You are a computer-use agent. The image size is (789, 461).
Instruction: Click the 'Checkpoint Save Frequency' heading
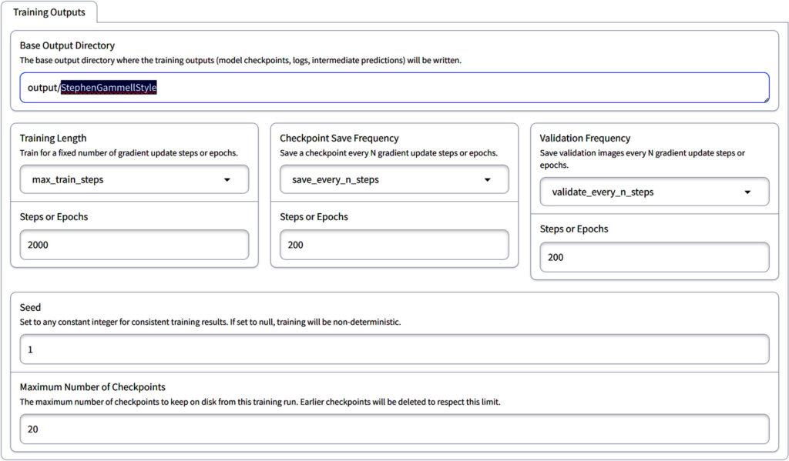click(x=339, y=139)
